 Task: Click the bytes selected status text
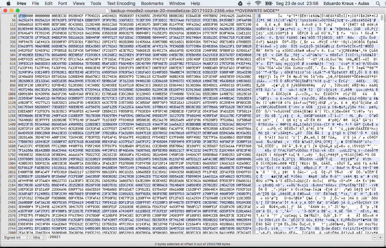[x=193, y=244]
